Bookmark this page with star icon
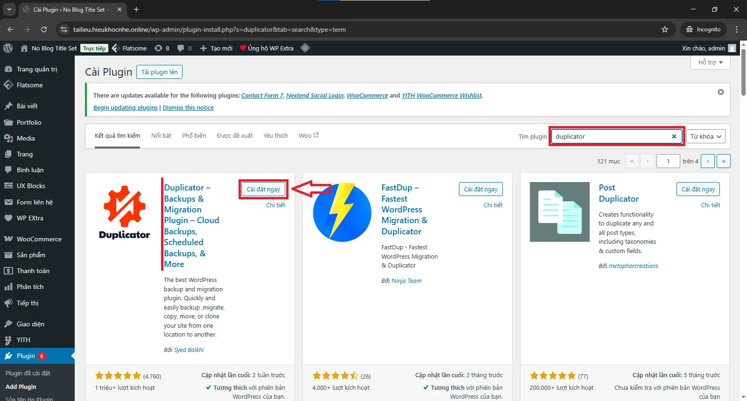This screenshot has height=401, width=747. pyautogui.click(x=664, y=29)
